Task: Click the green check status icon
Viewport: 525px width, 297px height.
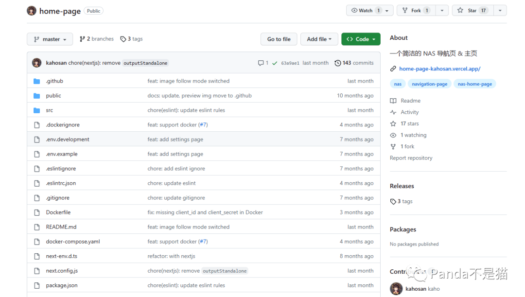Action: [x=275, y=63]
